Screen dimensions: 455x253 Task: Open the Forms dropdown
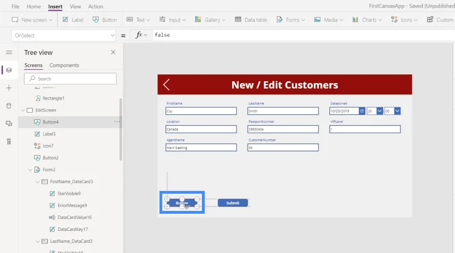coord(291,20)
